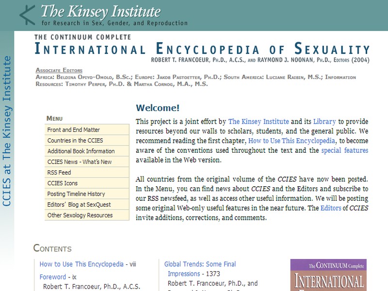
Task: Follow the special features link
Action: [345, 150]
